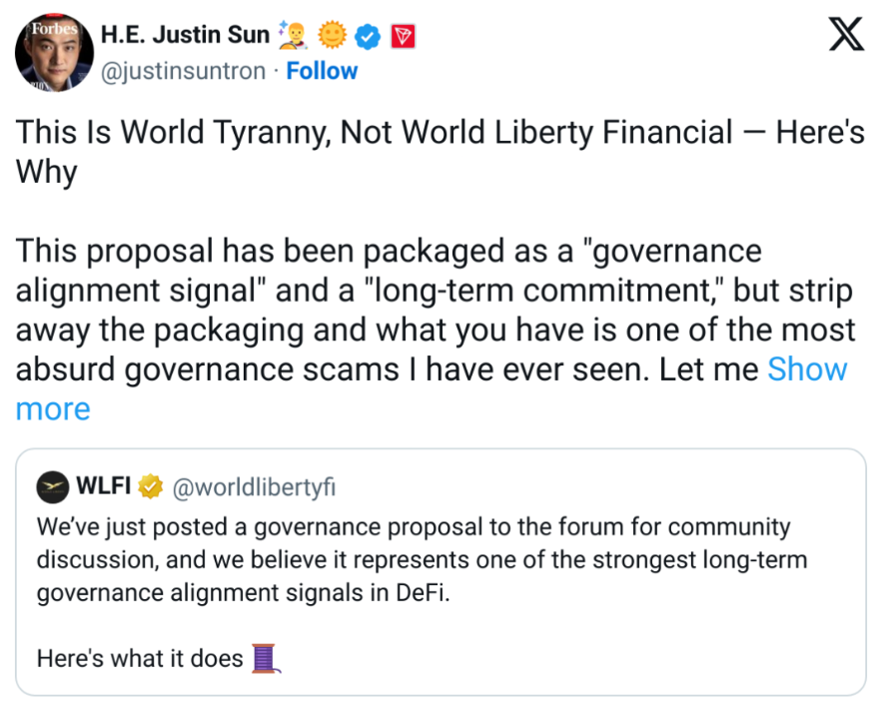Click the X logo in the corner
887x703 pixels.
coord(847,37)
